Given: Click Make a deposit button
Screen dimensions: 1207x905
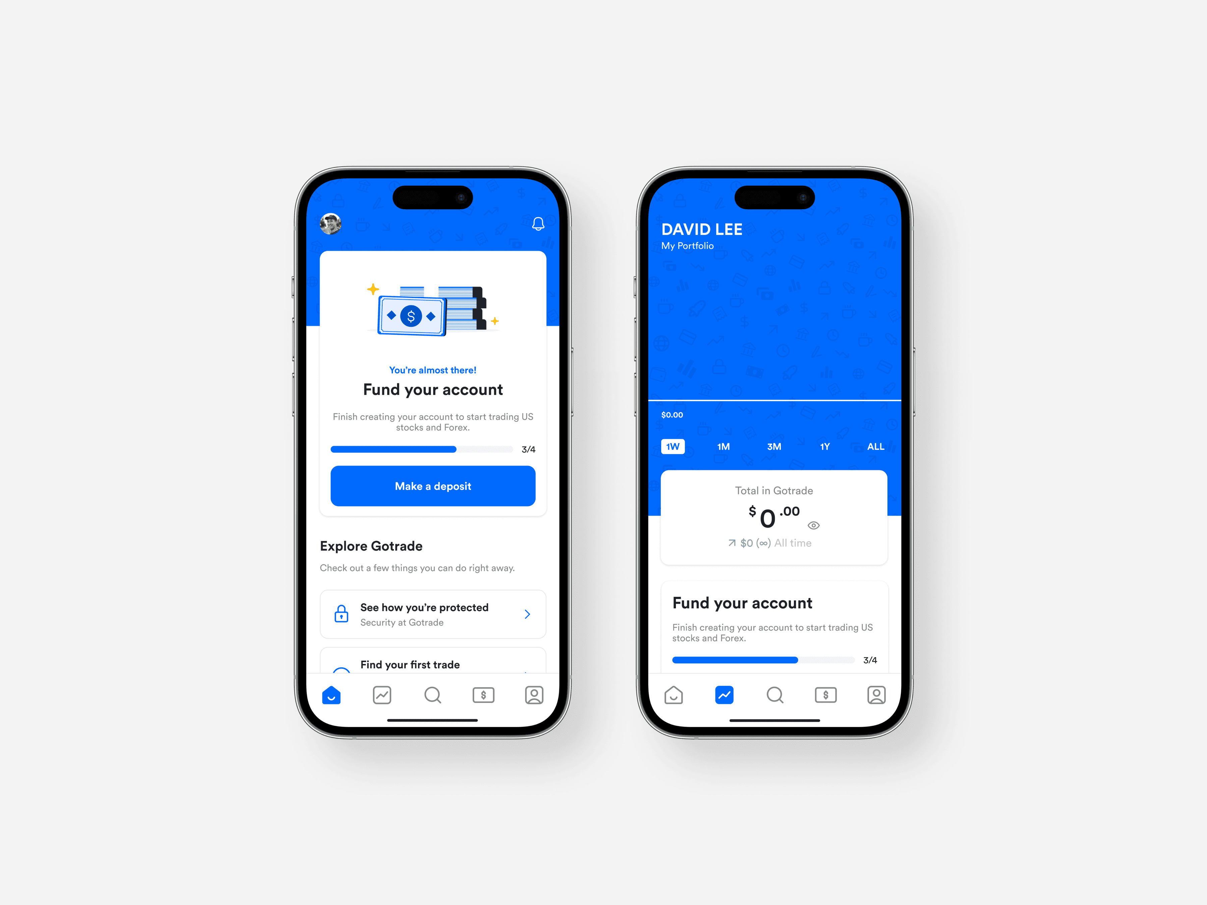Looking at the screenshot, I should click(434, 486).
